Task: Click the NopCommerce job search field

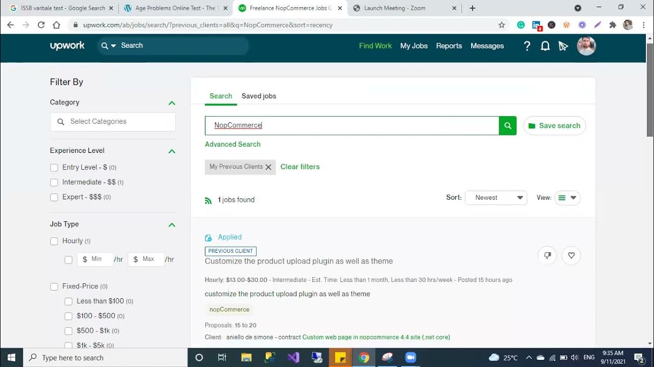Action: click(352, 125)
